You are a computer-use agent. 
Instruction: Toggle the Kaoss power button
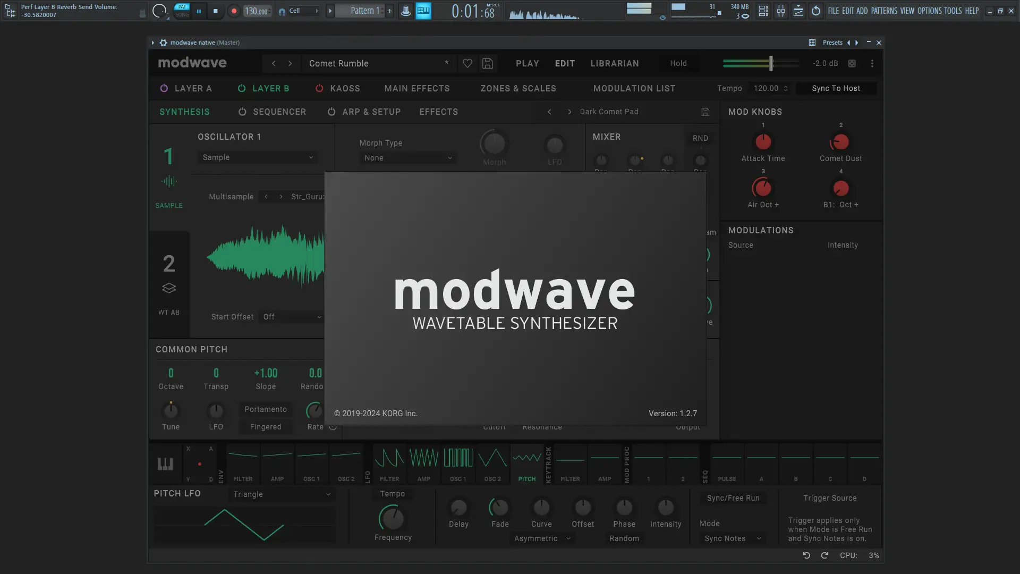click(319, 88)
